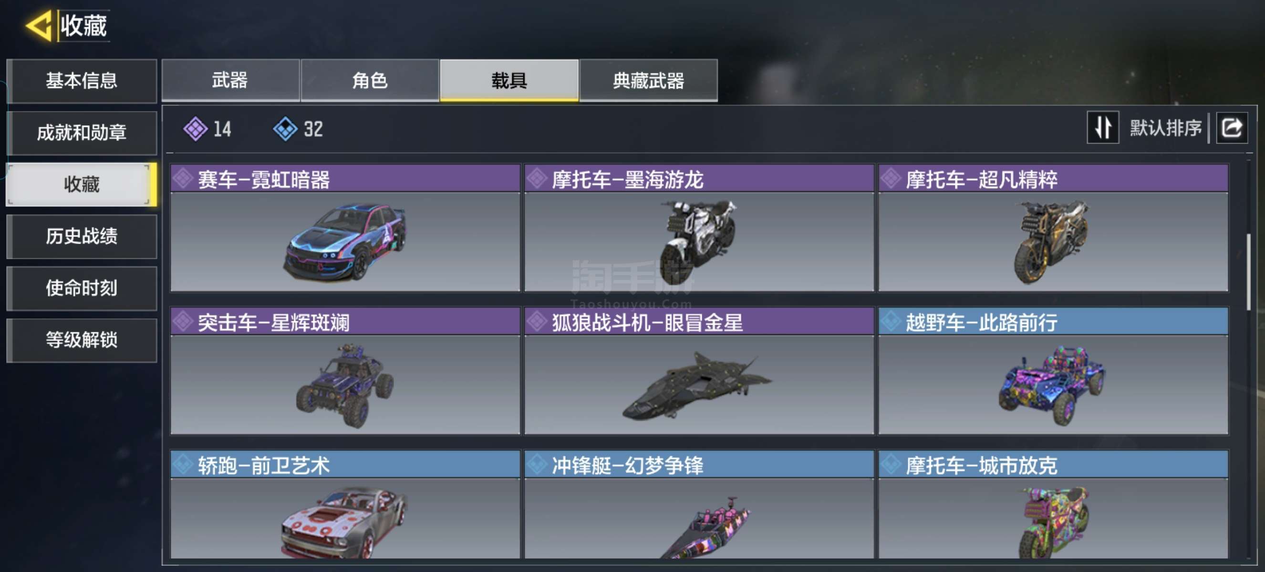Select the 轿跑-前卫艺术 car thumbnail

coord(345,518)
